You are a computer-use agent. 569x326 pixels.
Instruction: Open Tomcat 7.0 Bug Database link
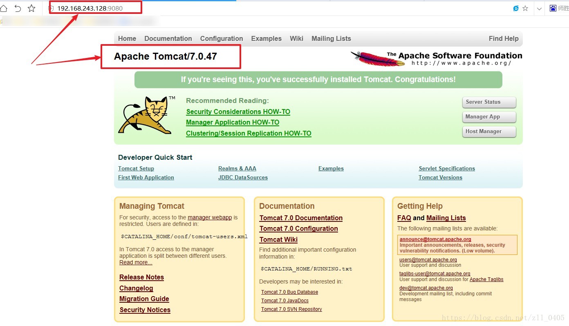289,292
